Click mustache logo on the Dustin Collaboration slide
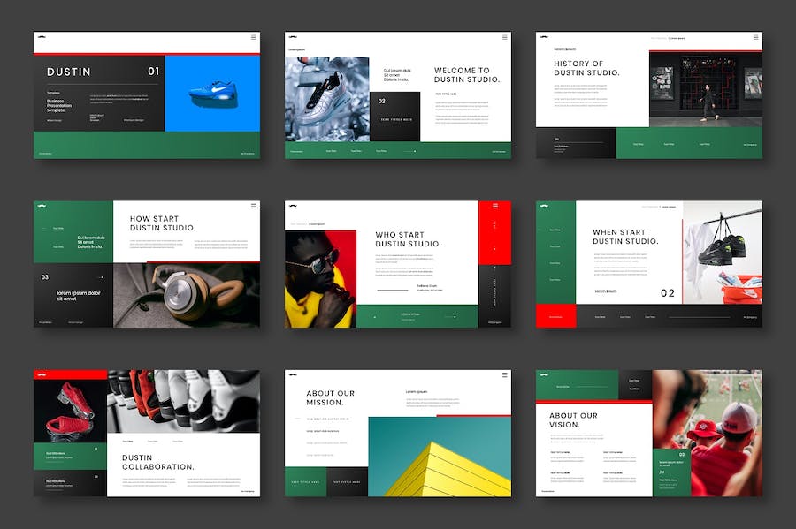 coord(42,374)
